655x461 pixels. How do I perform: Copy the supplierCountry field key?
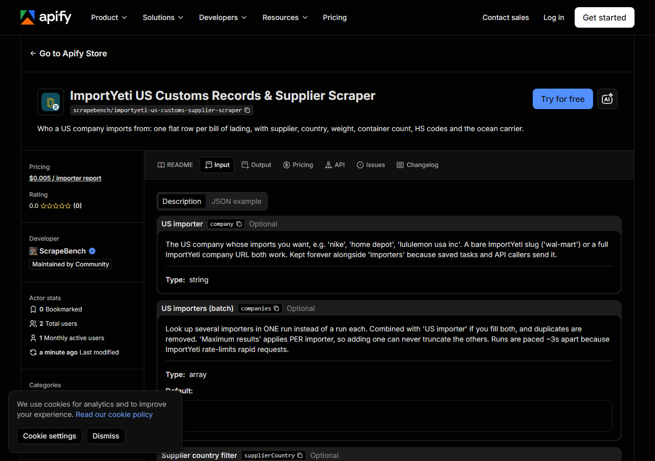coord(300,455)
